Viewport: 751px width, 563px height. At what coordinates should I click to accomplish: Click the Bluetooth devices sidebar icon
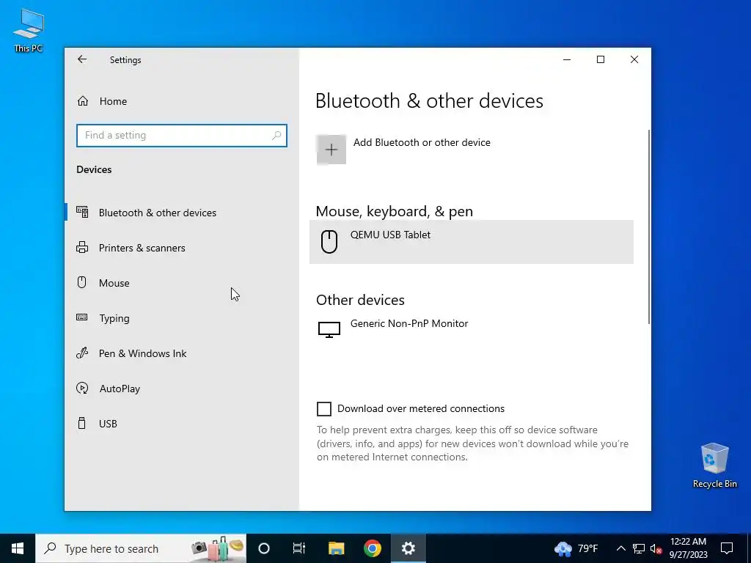(82, 212)
